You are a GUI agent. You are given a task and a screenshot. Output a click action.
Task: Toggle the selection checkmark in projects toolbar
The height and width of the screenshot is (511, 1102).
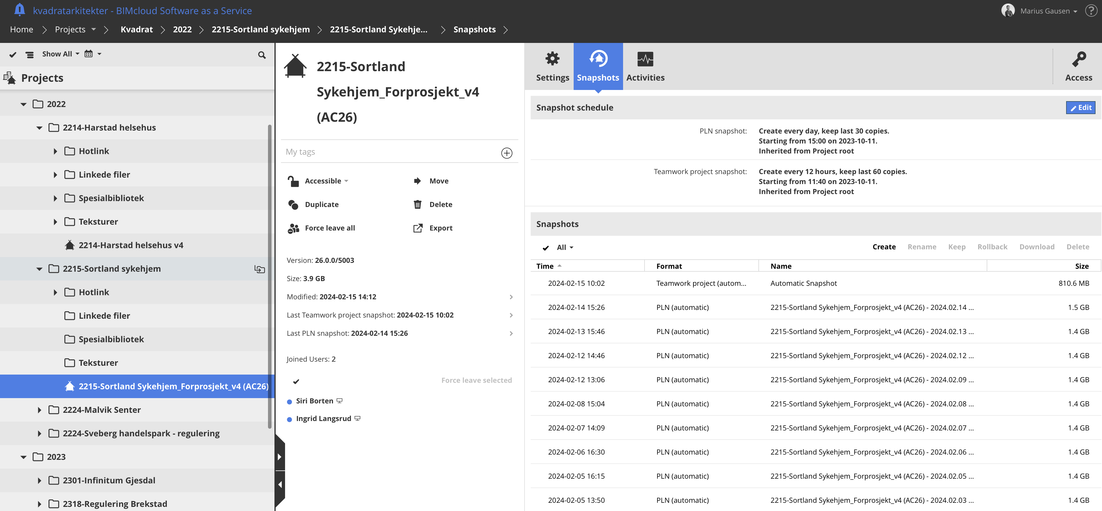(13, 55)
